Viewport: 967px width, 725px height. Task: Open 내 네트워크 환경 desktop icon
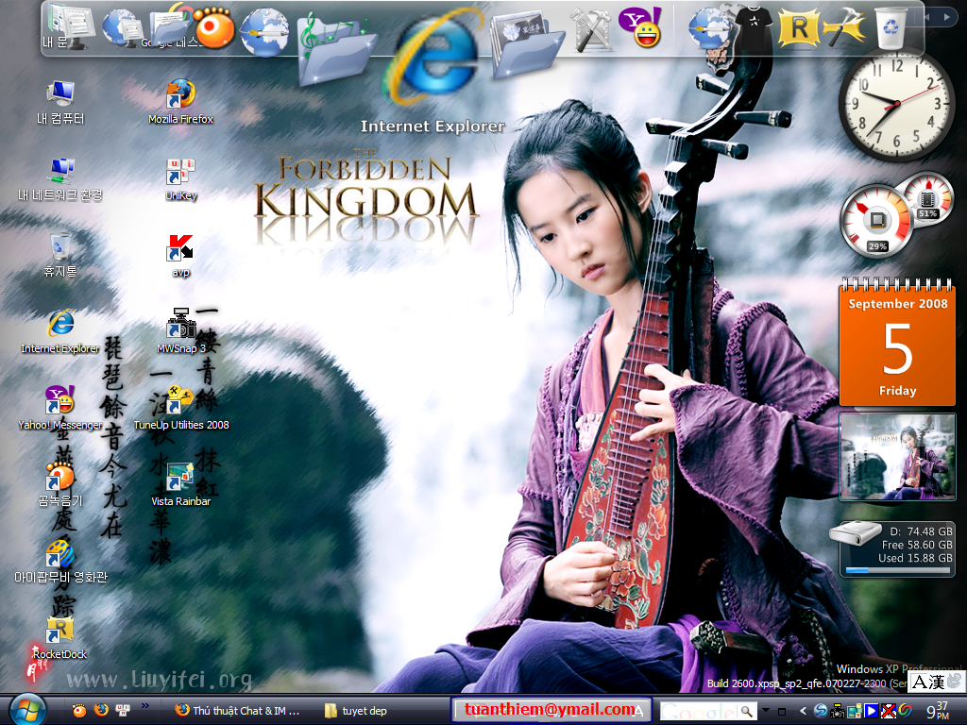[x=59, y=179]
